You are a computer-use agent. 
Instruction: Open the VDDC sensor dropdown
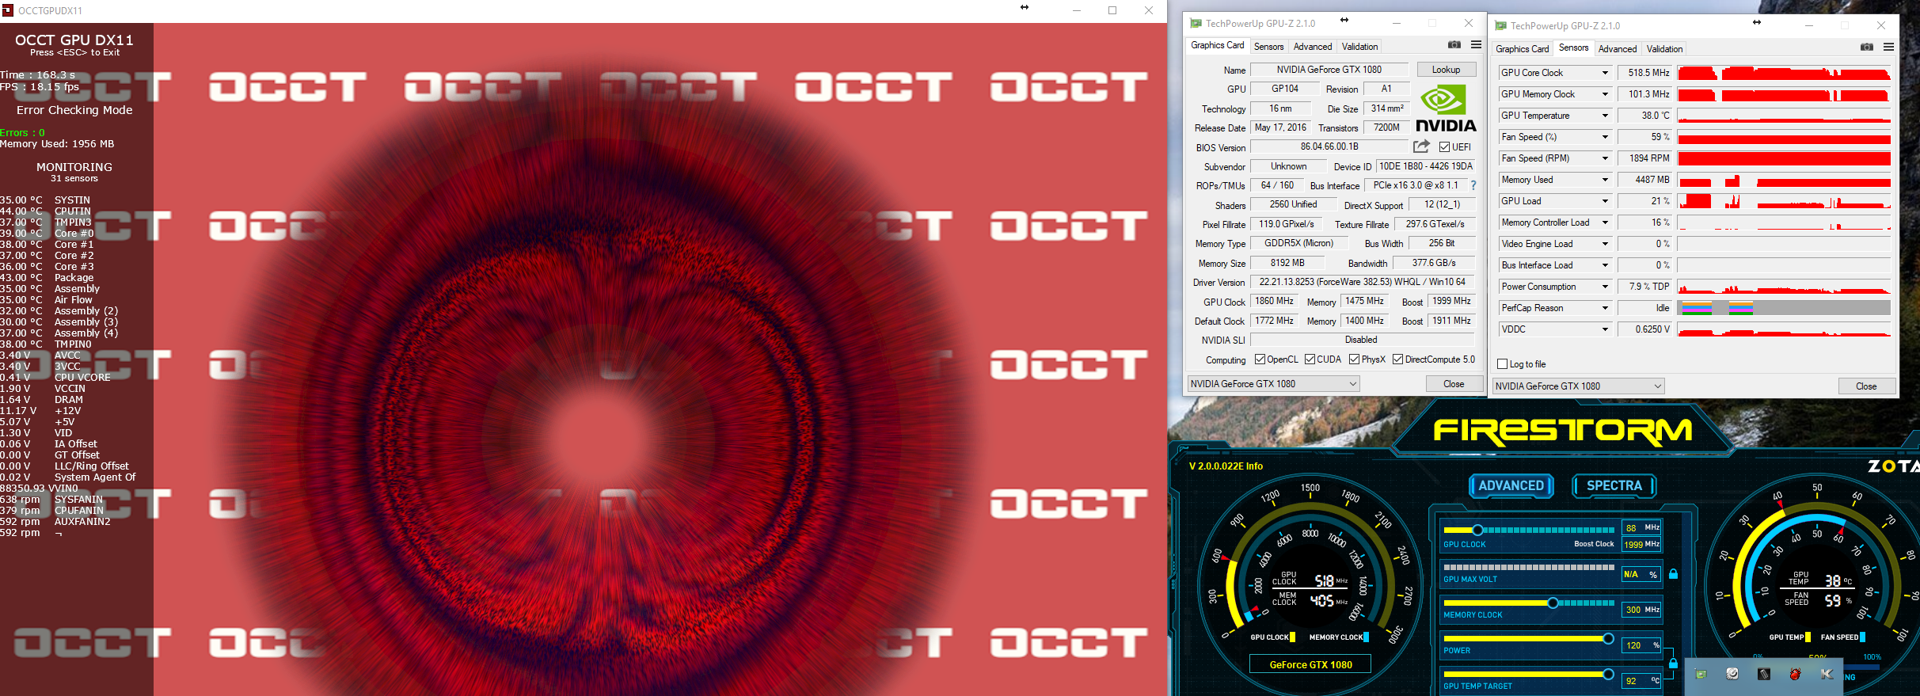point(1605,329)
